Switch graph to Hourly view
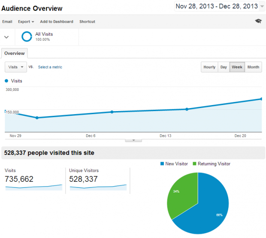266x238 pixels. (x=209, y=67)
